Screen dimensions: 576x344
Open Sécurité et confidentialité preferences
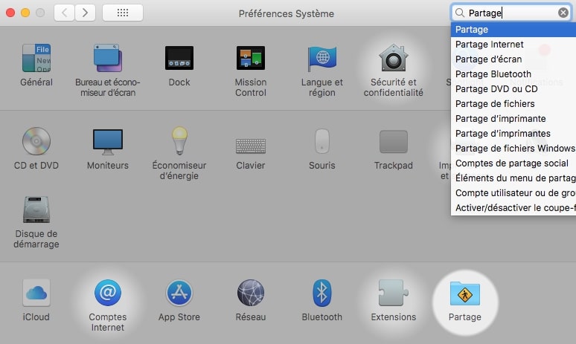pos(394,71)
